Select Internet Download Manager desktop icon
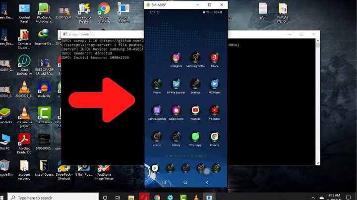 (44, 37)
